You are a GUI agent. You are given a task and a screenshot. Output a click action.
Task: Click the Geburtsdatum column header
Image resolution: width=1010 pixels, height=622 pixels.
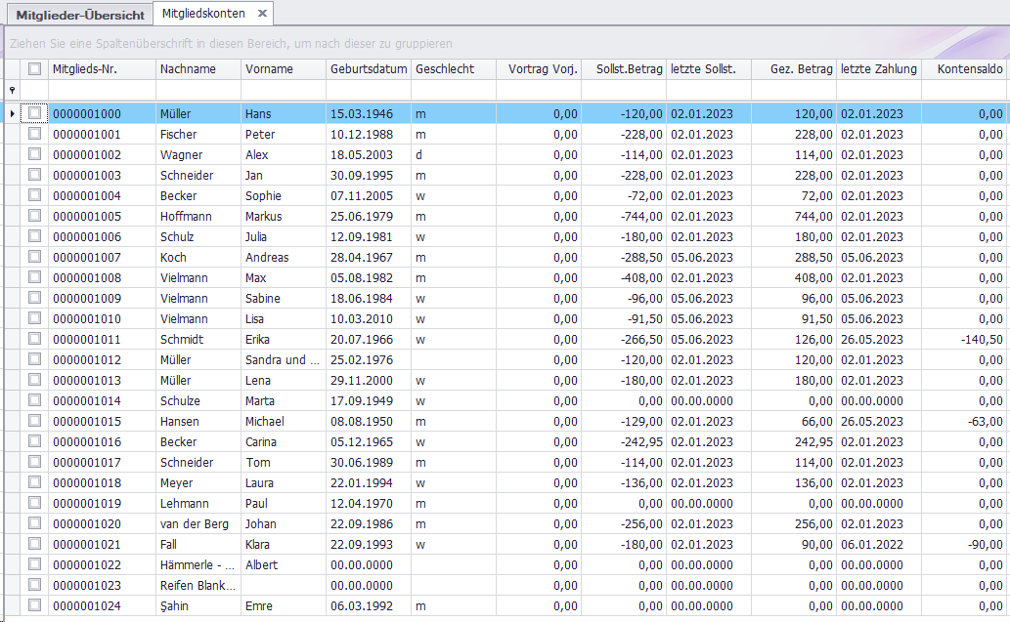[369, 69]
